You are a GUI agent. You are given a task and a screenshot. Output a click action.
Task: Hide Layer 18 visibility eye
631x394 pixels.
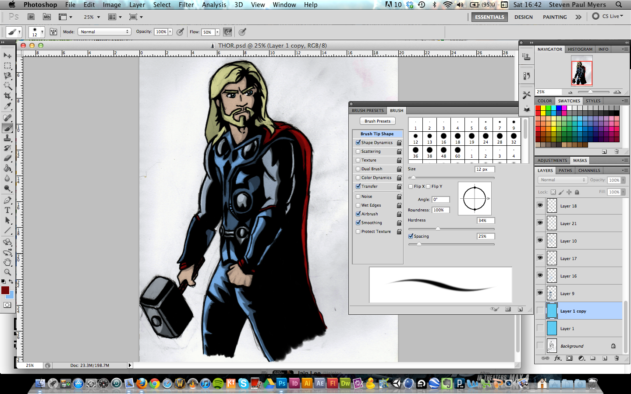(x=540, y=205)
